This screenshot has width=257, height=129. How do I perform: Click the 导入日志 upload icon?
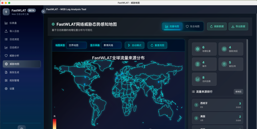click(x=6, y=31)
